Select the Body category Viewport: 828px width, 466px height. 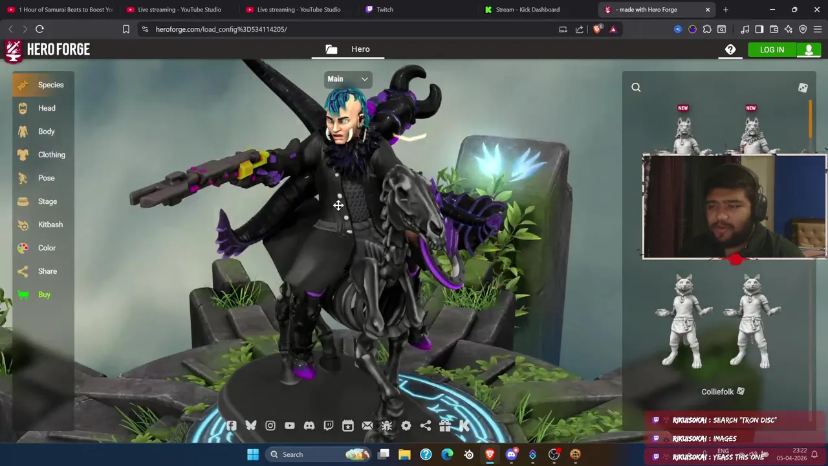pyautogui.click(x=43, y=131)
